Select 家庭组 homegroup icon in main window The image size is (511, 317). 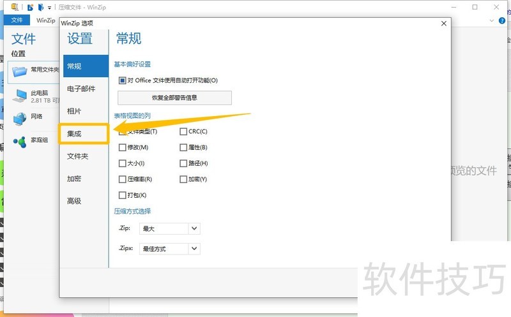(x=20, y=142)
